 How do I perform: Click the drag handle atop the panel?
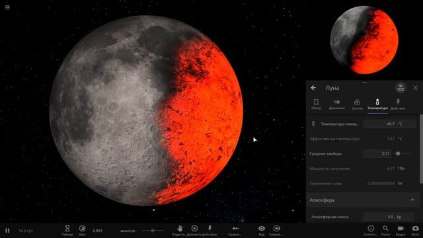(364, 82)
